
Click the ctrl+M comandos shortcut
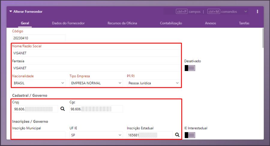[x=222, y=11]
